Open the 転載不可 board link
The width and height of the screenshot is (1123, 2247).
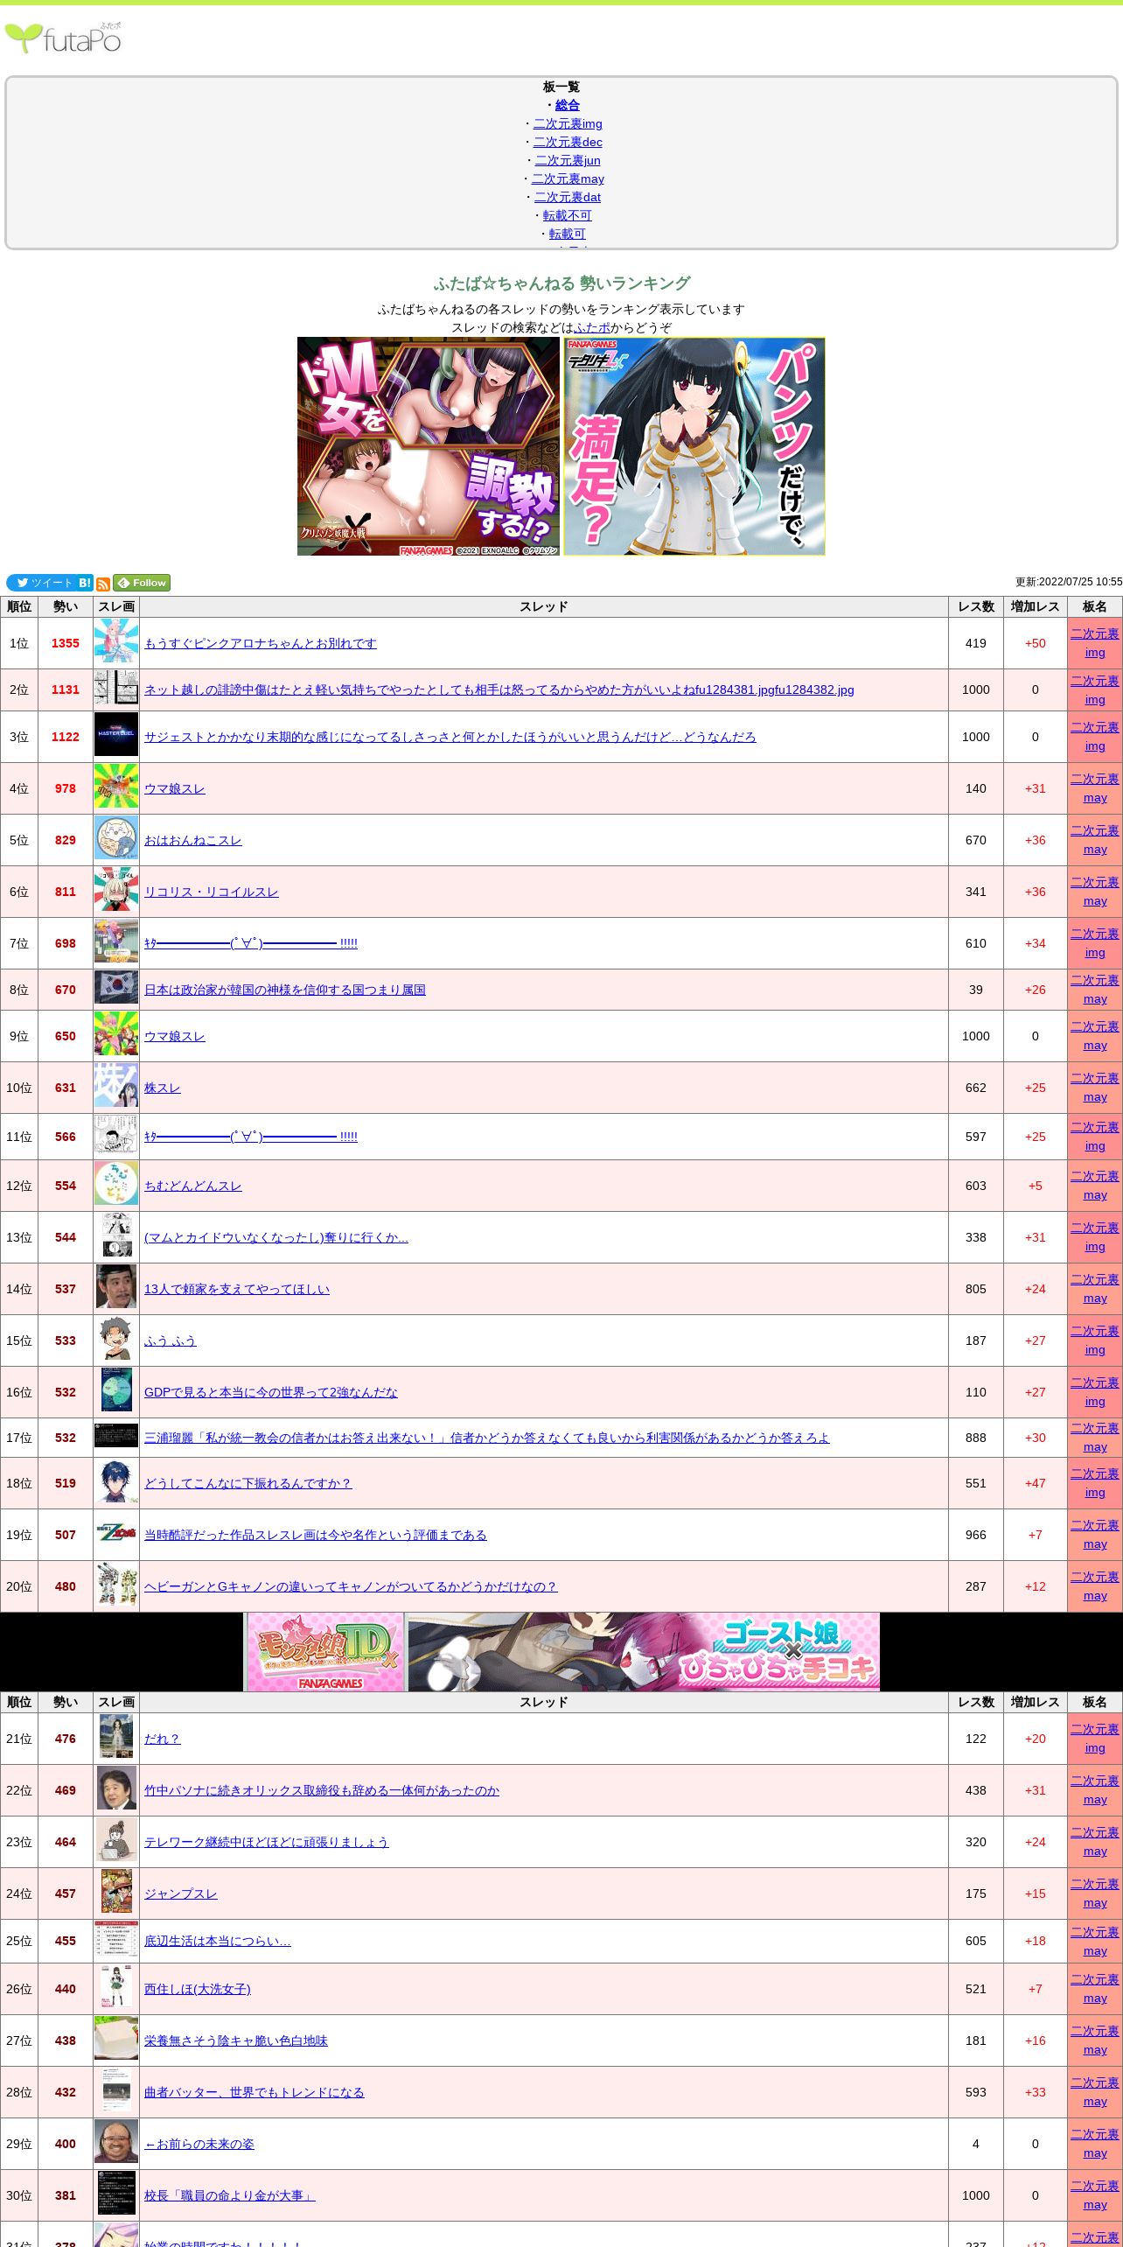568,215
